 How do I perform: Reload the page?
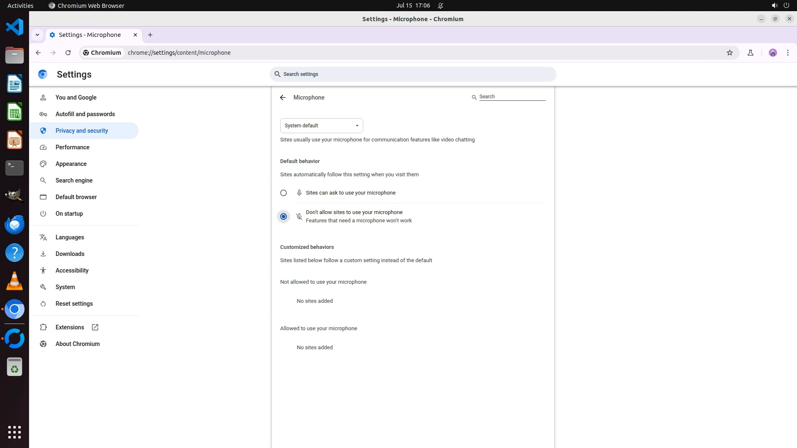pos(68,53)
